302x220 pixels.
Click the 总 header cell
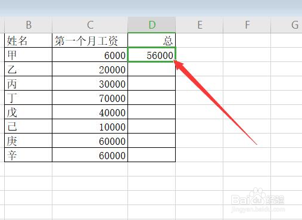coord(152,41)
